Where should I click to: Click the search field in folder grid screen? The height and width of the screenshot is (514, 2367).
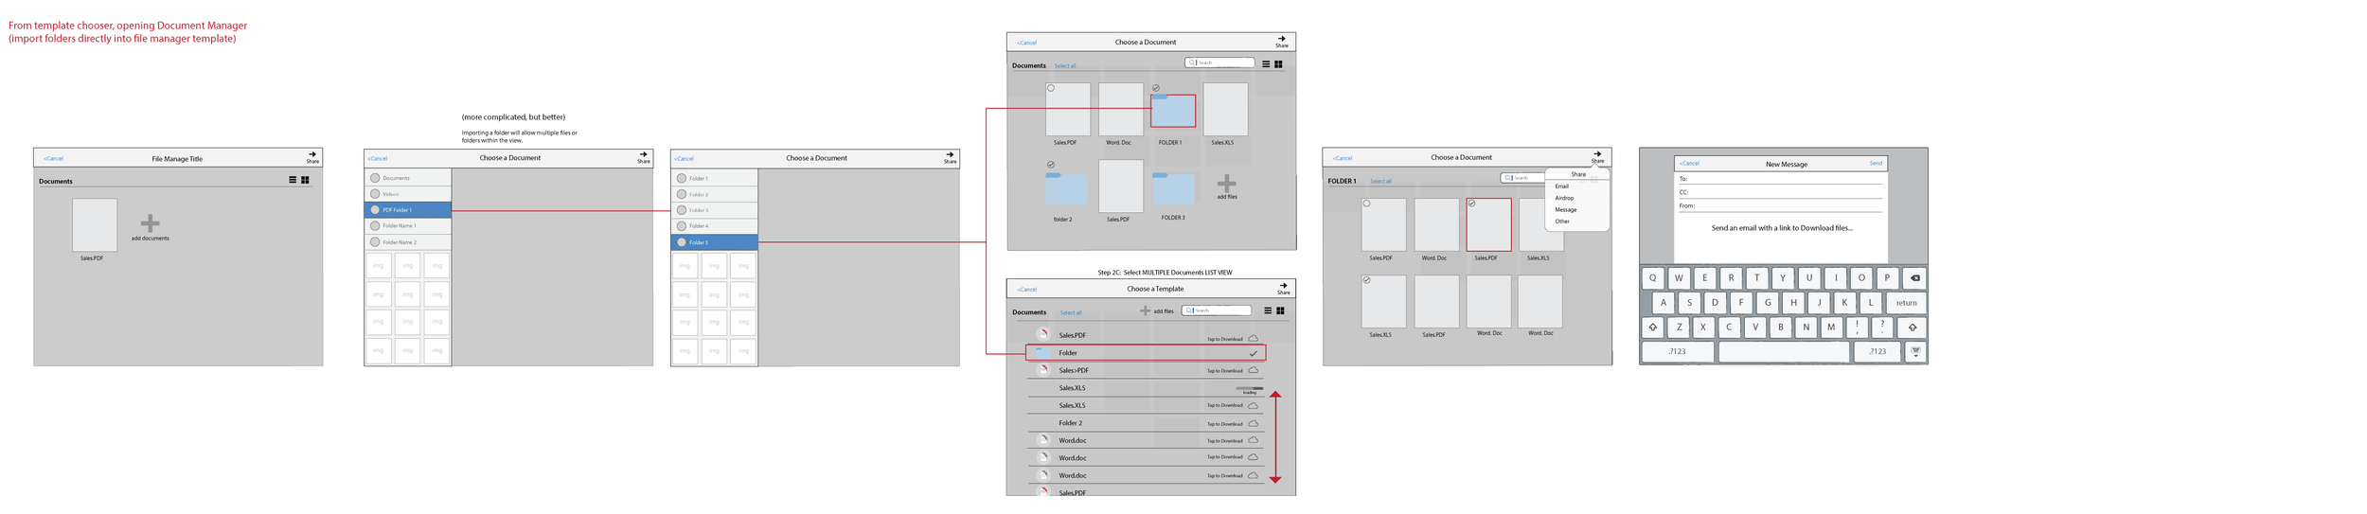(1219, 62)
